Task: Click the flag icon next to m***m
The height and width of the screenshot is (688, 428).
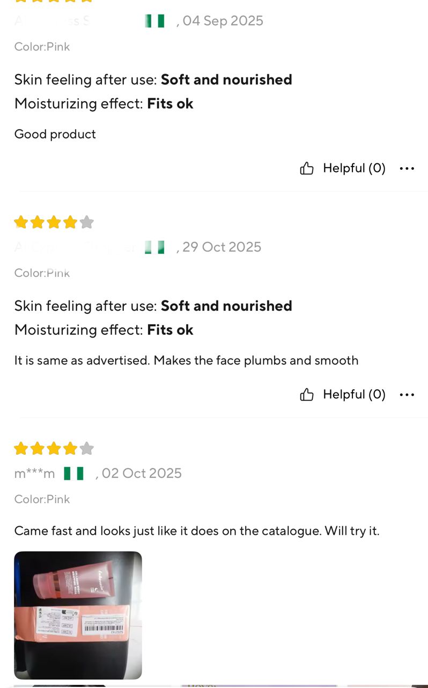Action: coord(74,474)
